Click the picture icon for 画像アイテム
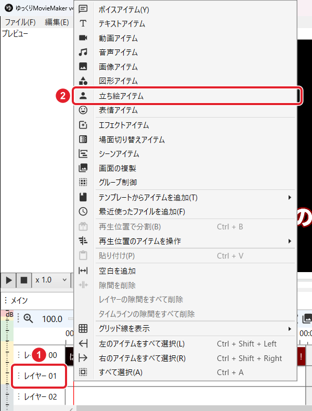 pyautogui.click(x=83, y=66)
